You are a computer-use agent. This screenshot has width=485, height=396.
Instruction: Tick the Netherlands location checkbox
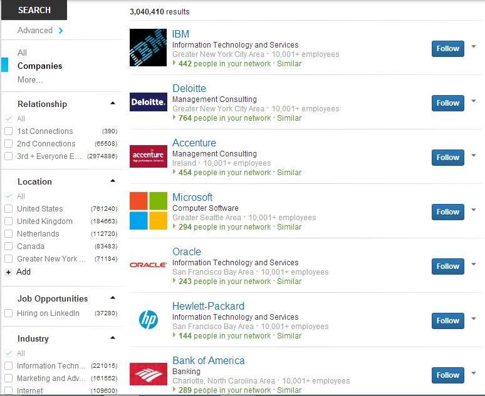pyautogui.click(x=8, y=233)
